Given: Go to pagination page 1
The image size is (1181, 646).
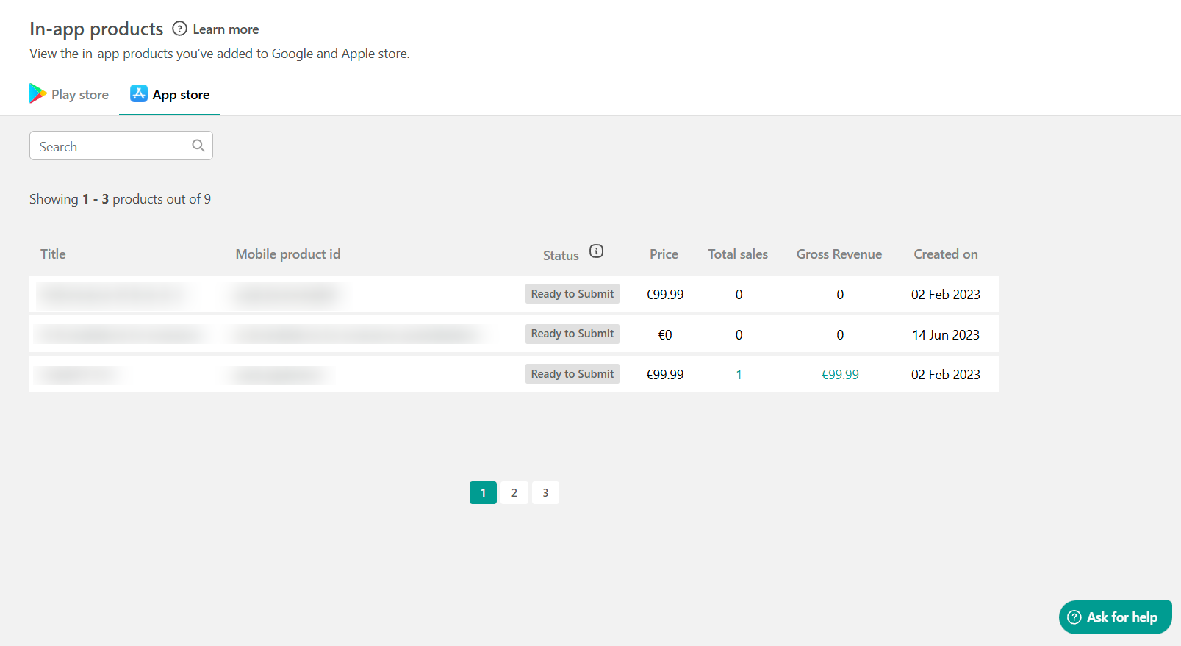Looking at the screenshot, I should [x=483, y=493].
